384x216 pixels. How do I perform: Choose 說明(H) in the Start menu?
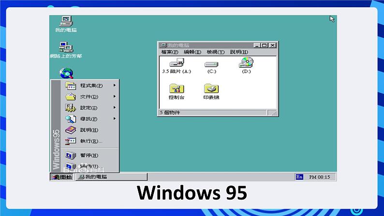coord(89,130)
